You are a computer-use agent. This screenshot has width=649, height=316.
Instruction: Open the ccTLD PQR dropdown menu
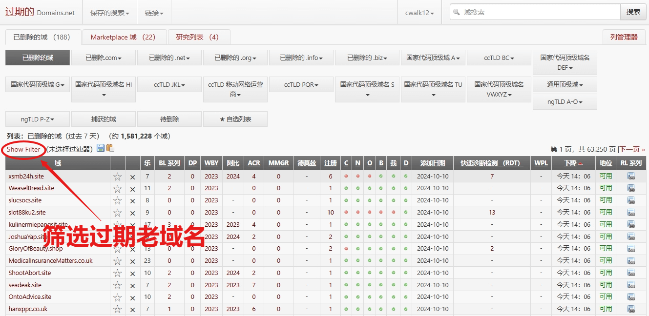pos(301,84)
